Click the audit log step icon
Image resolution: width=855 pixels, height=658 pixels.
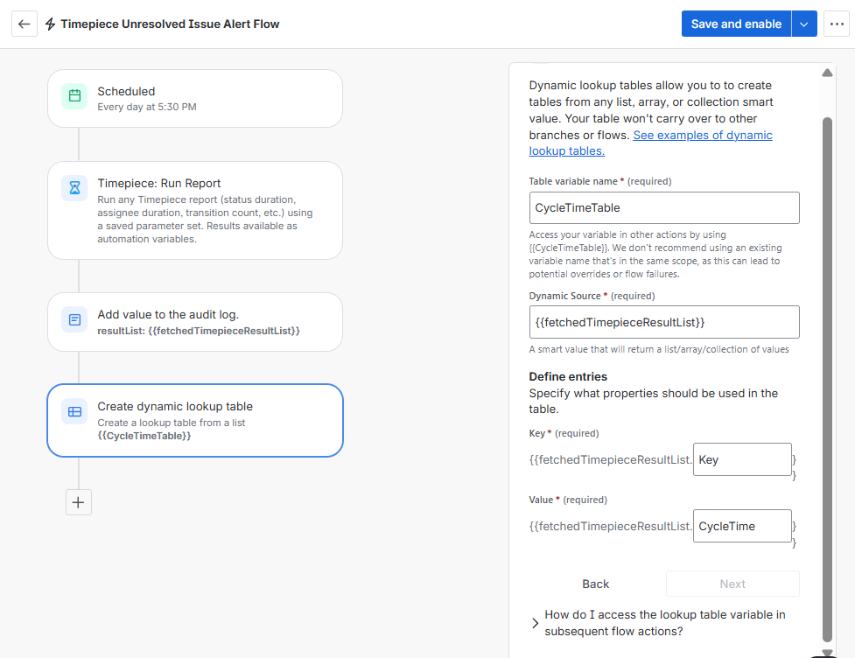coord(74,319)
